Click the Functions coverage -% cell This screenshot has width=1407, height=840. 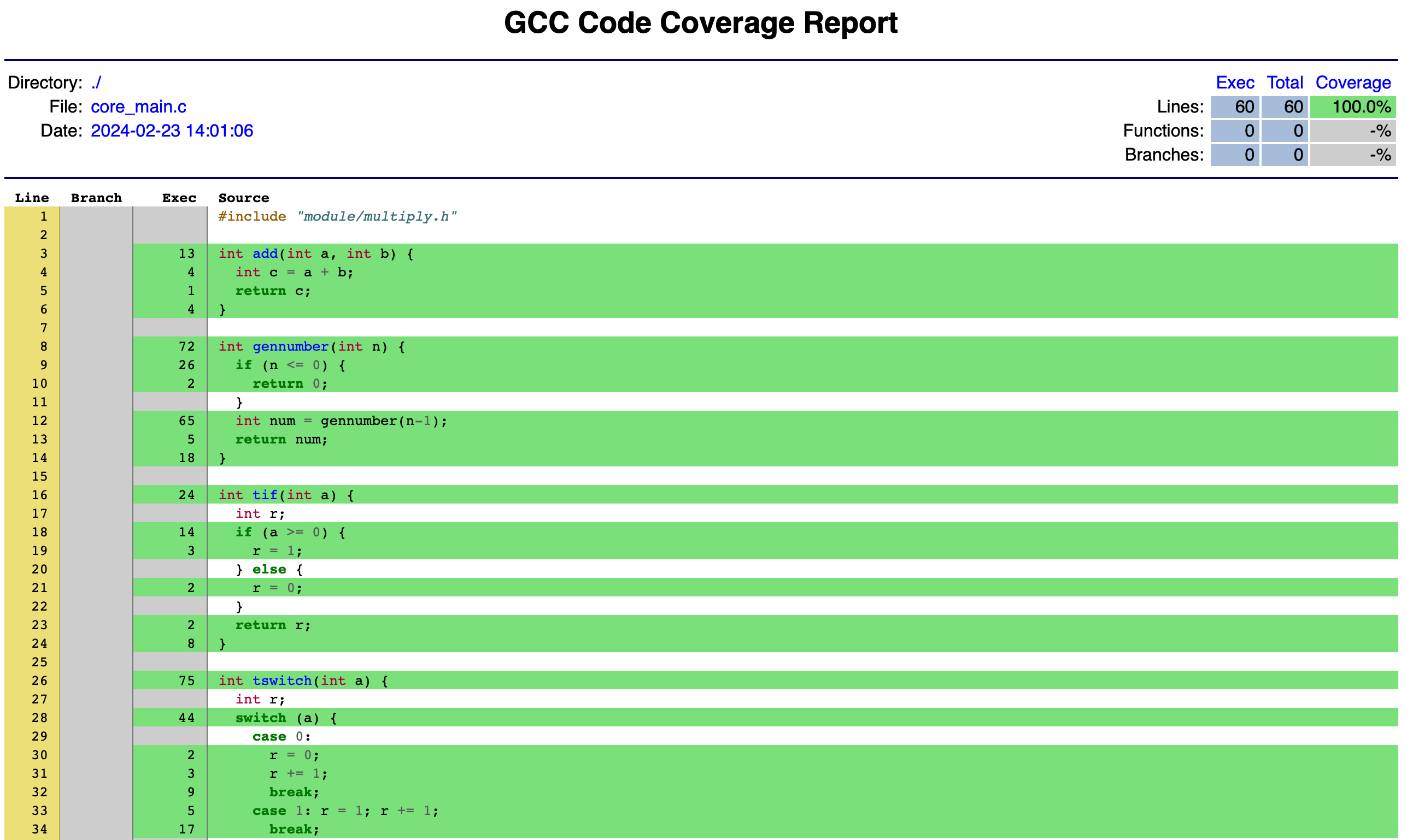pos(1353,131)
